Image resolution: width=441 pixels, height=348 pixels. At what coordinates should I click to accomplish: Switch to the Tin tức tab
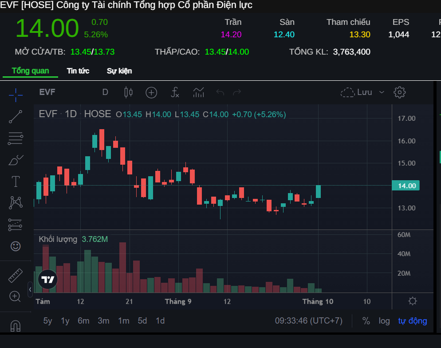(78, 71)
